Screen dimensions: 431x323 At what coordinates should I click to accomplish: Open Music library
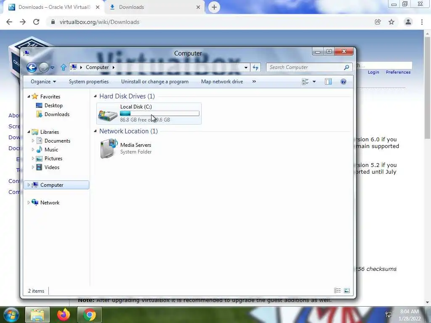click(51, 150)
